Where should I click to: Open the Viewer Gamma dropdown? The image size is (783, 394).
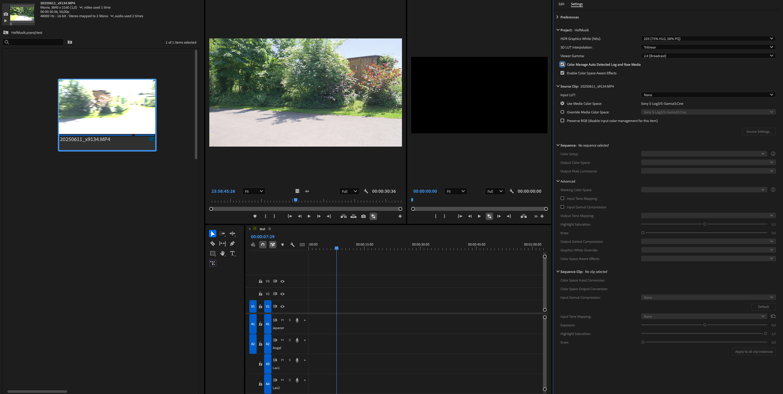[x=708, y=56]
